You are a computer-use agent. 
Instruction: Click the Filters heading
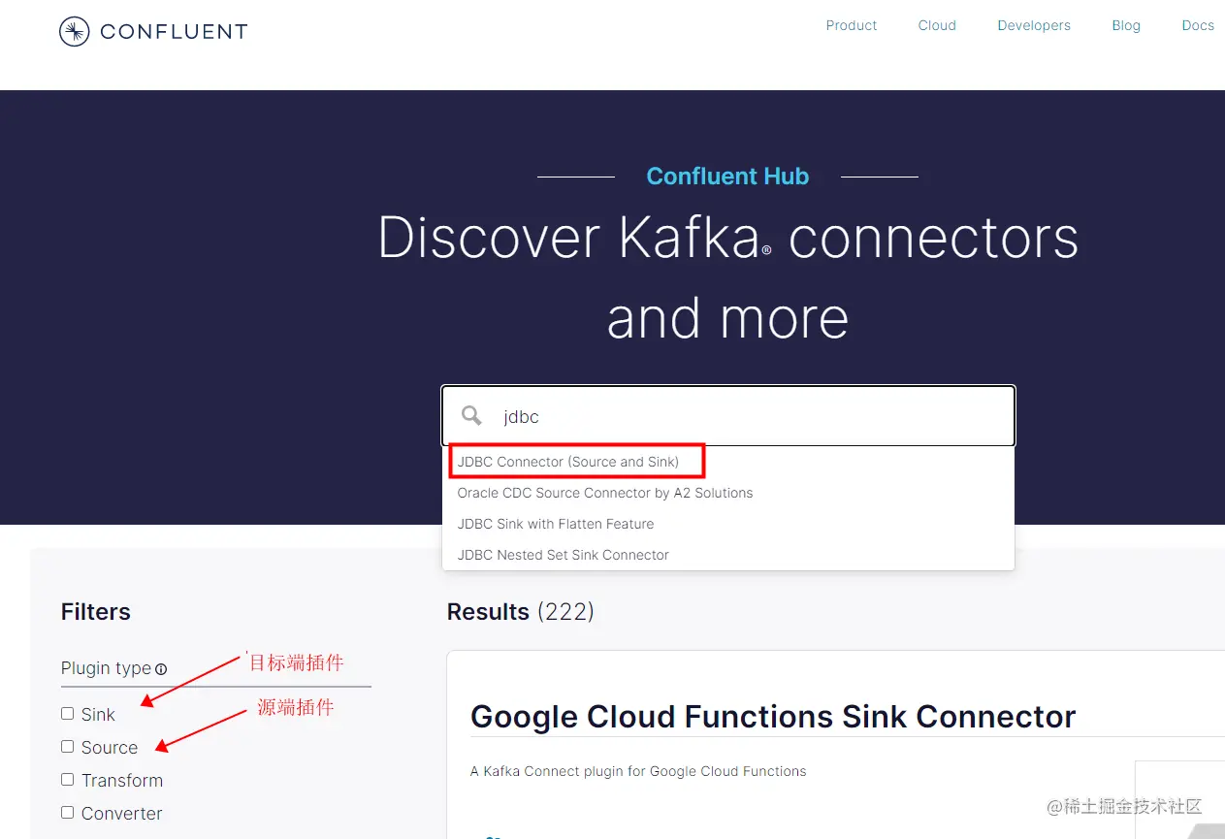point(96,612)
